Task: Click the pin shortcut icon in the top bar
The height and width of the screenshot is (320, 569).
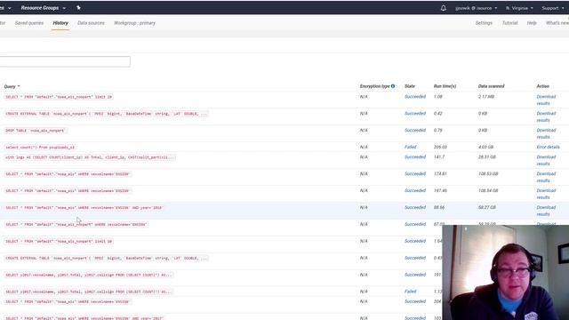Action: [x=78, y=8]
